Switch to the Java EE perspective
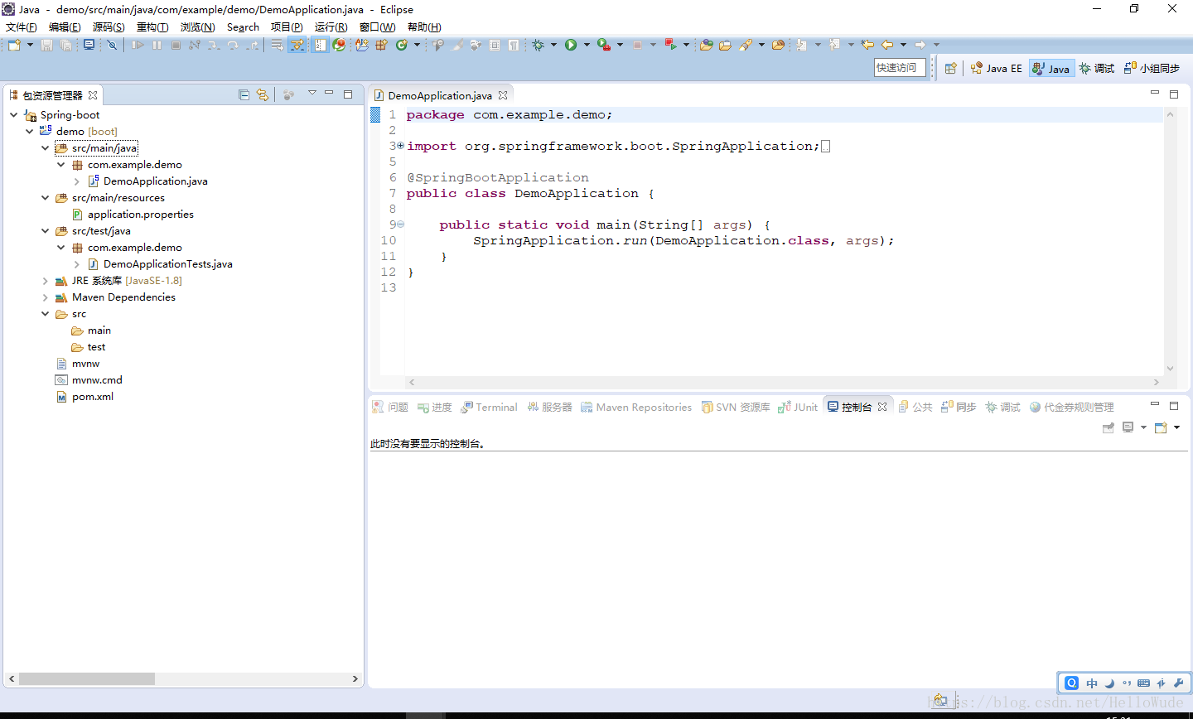The height and width of the screenshot is (719, 1193). click(x=996, y=68)
